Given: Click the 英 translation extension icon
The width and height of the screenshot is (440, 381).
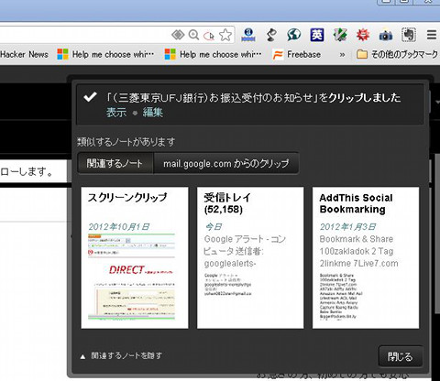Looking at the screenshot, I should (x=317, y=35).
